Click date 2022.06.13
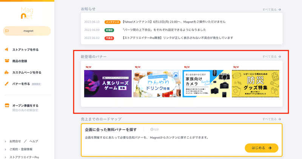The height and width of the screenshot is (159, 302). point(92,22)
